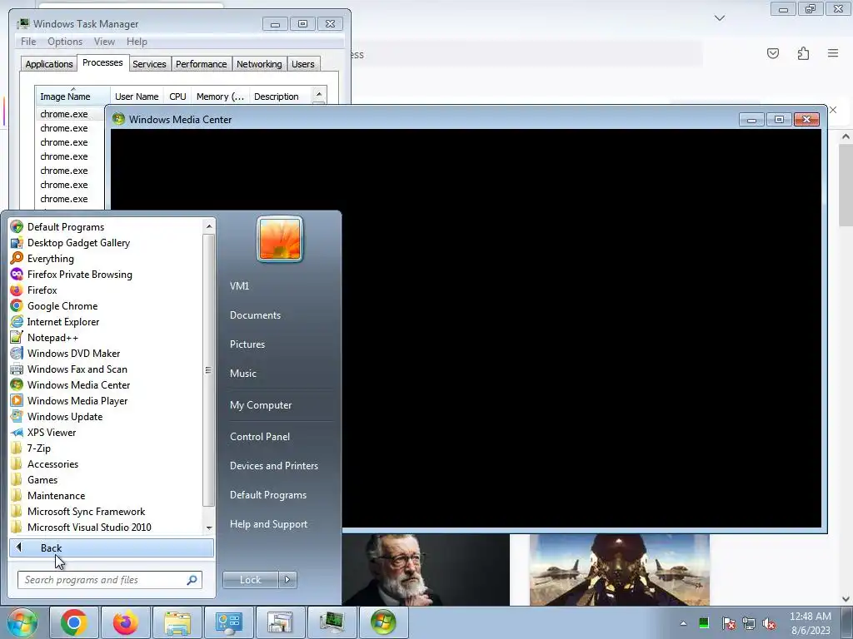
Task: Open My Computer from the Start menu
Action: pyautogui.click(x=261, y=405)
